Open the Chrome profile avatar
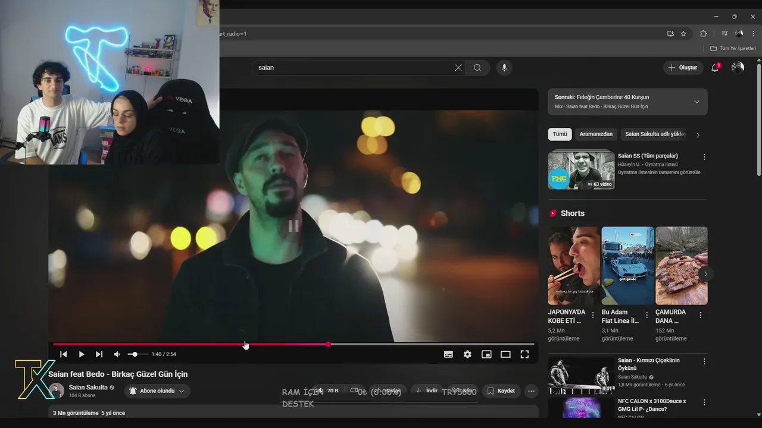Image resolution: width=762 pixels, height=428 pixels. (739, 34)
